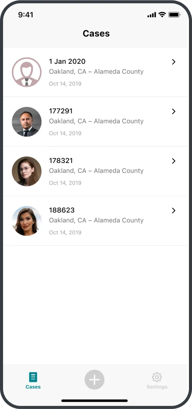The image size is (192, 409).
Task: Tap the photo avatar for case 178321
Action: [27, 171]
